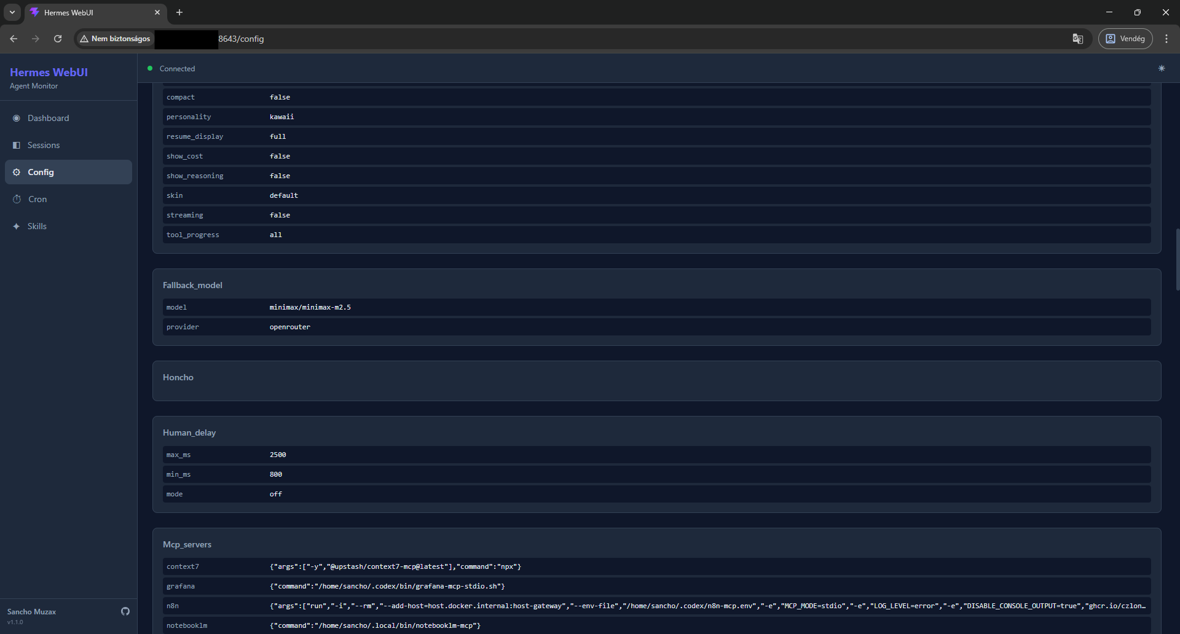Viewport: 1180px width, 634px height.
Task: Open GitHub icon beside Sancho Muzax
Action: coord(125,611)
